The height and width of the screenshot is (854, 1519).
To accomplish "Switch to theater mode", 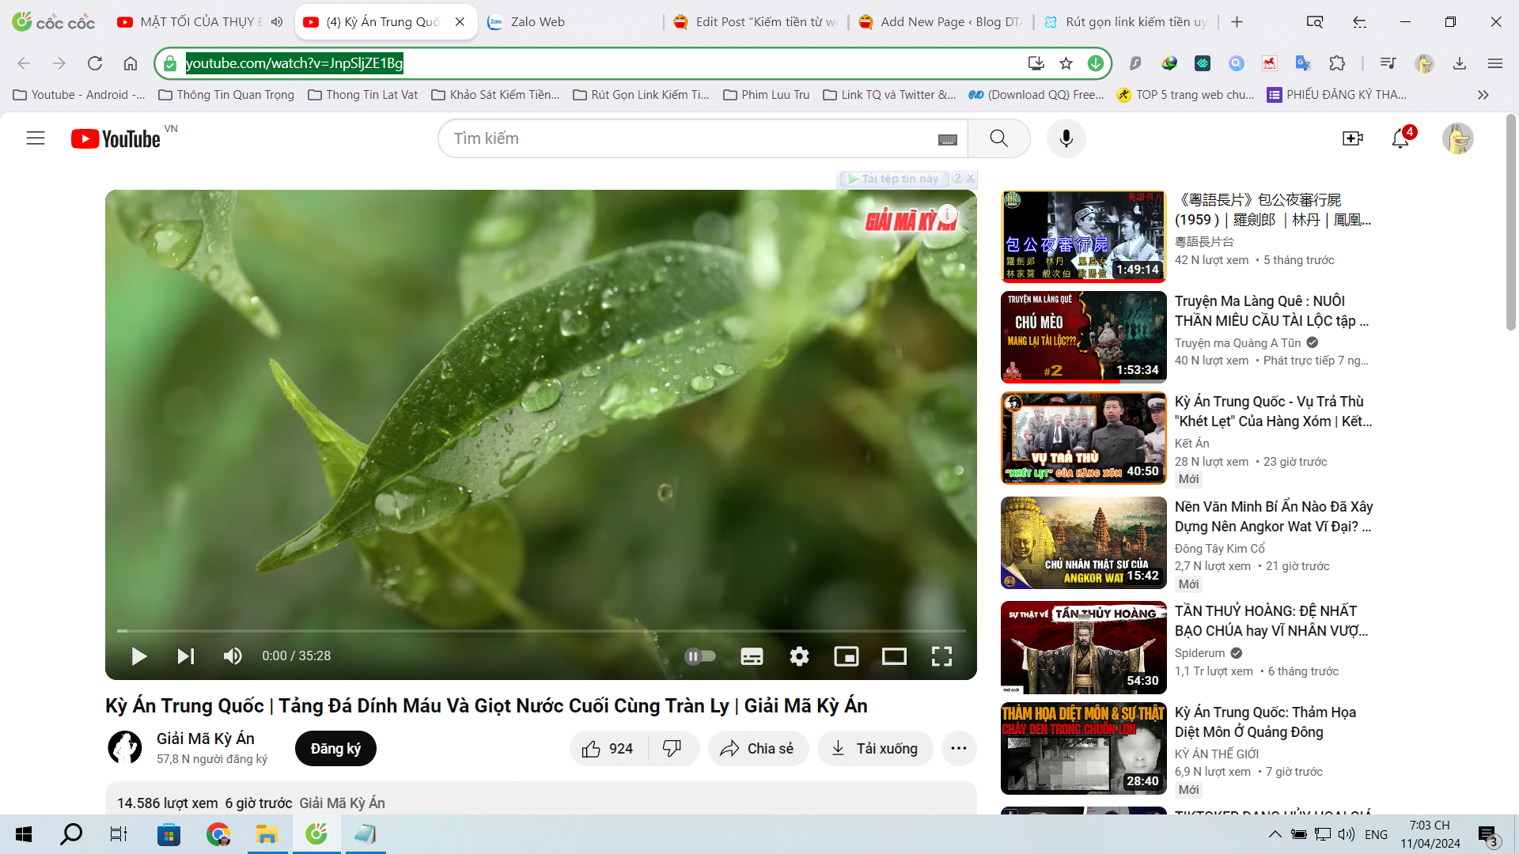I will tap(894, 656).
